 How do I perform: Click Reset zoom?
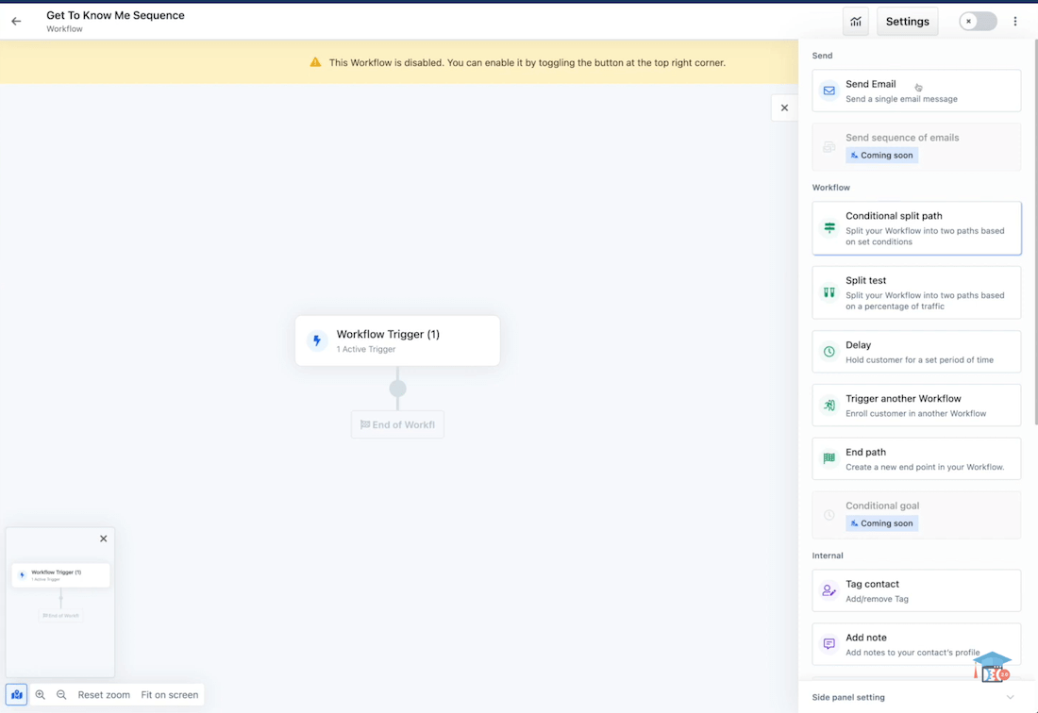(x=104, y=694)
